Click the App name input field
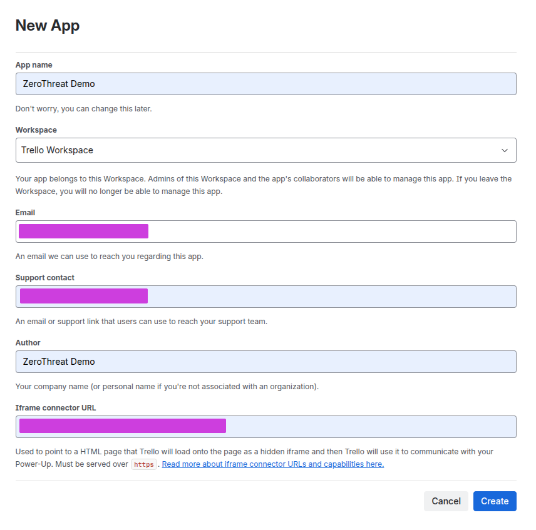 tap(265, 84)
